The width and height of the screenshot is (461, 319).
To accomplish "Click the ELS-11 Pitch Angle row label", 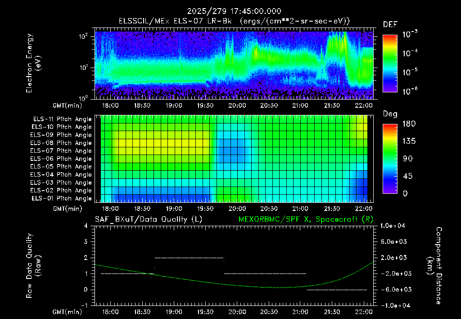I will 62,119.
